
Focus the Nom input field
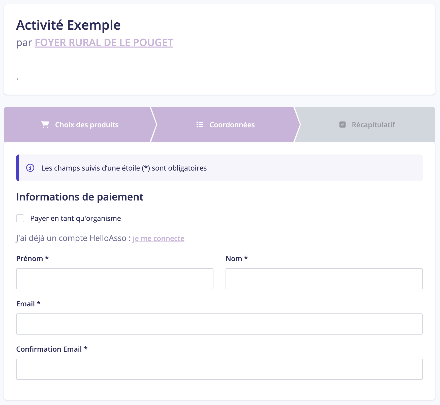[324, 279]
